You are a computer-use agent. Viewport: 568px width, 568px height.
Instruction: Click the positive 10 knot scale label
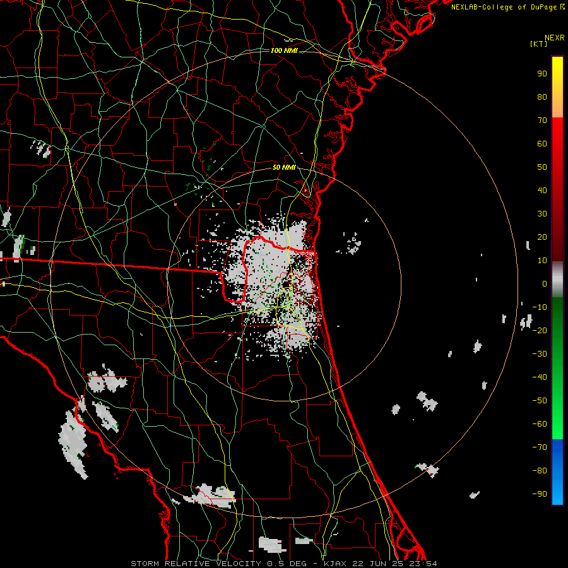tap(542, 261)
